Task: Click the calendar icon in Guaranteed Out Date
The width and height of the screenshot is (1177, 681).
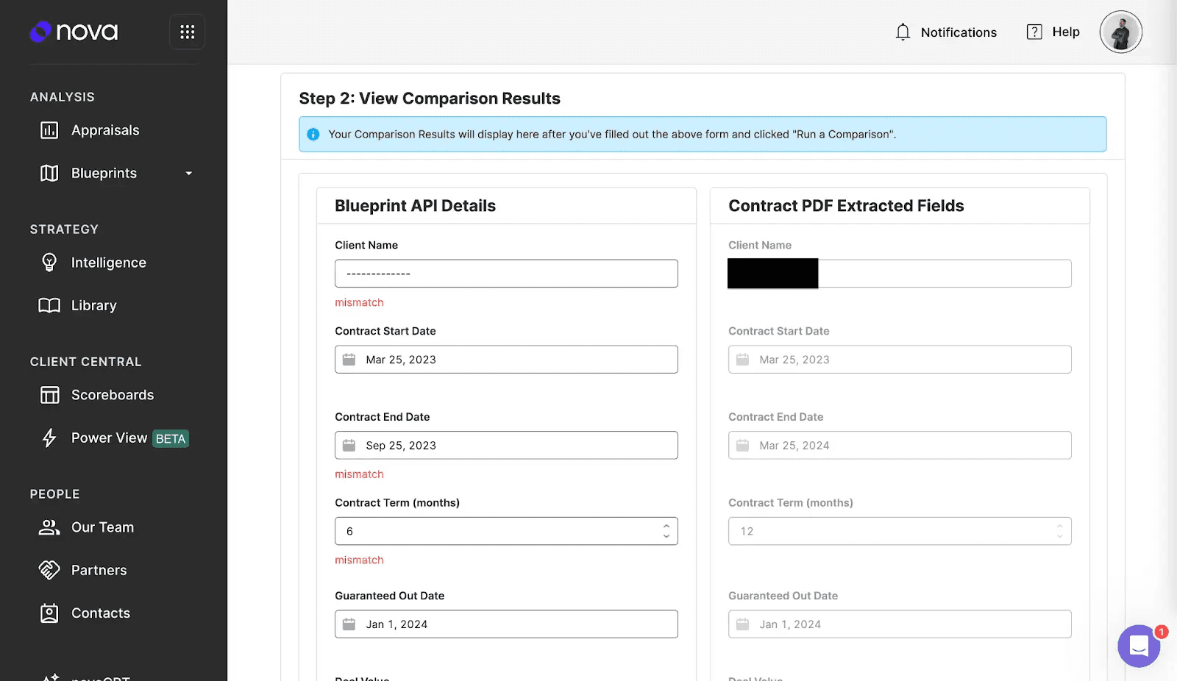Action: point(350,624)
